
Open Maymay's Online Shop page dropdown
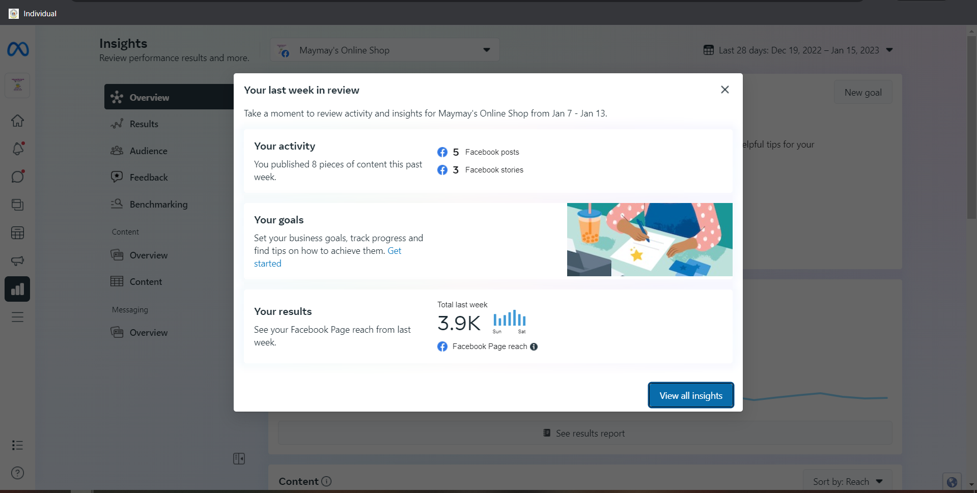pyautogui.click(x=384, y=50)
